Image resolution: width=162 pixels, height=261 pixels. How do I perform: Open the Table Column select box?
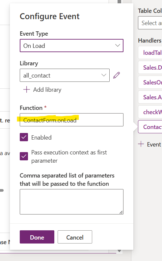pos(150,23)
